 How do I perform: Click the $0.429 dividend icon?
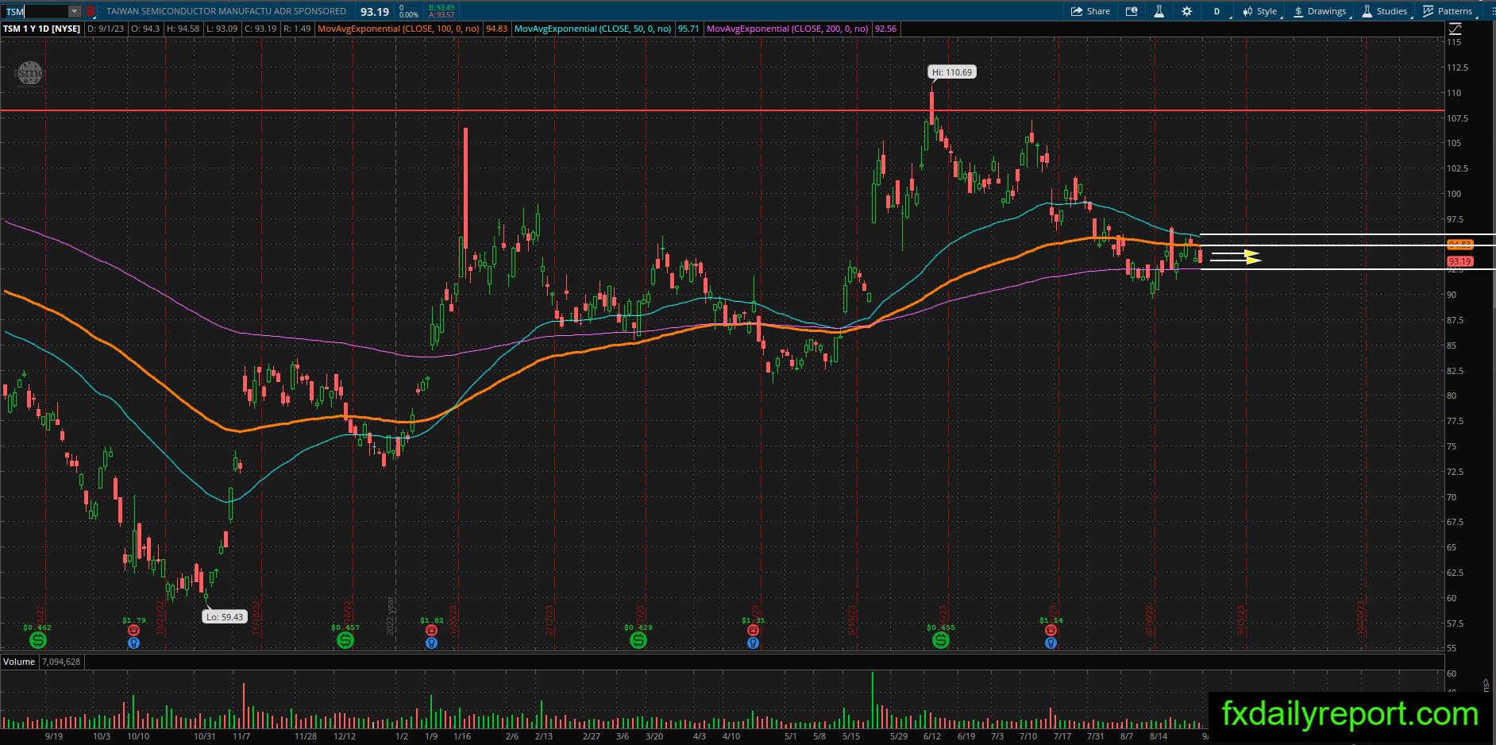click(x=638, y=639)
